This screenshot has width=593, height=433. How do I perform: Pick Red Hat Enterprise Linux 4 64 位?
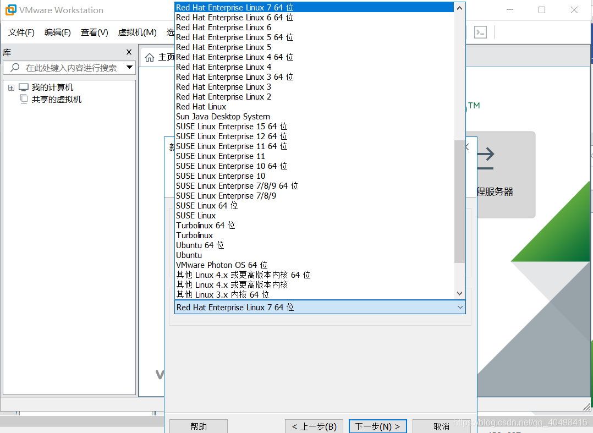coord(314,57)
